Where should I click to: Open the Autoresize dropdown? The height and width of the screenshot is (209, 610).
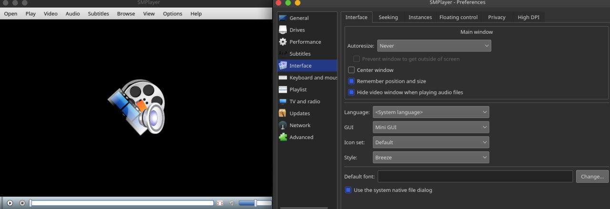tap(434, 46)
